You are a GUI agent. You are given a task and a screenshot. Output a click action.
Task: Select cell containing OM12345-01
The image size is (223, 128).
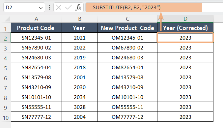pyautogui.click(x=127, y=38)
